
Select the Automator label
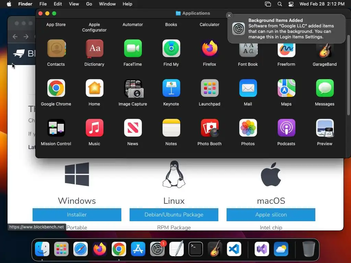click(x=133, y=25)
